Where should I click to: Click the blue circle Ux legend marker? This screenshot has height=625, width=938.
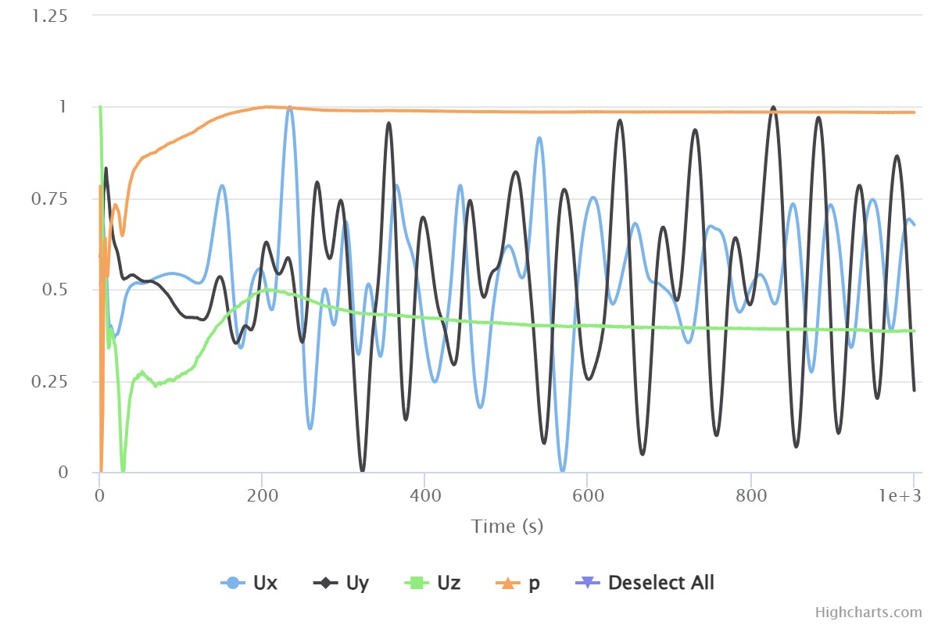pyautogui.click(x=233, y=583)
